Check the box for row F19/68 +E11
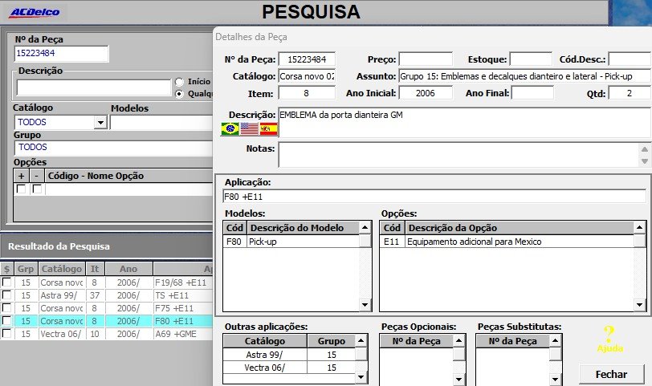 click(6, 282)
